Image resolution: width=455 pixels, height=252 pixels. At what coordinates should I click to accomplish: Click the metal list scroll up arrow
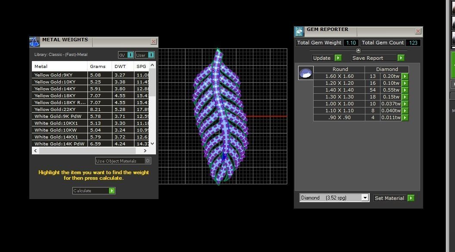(153, 65)
